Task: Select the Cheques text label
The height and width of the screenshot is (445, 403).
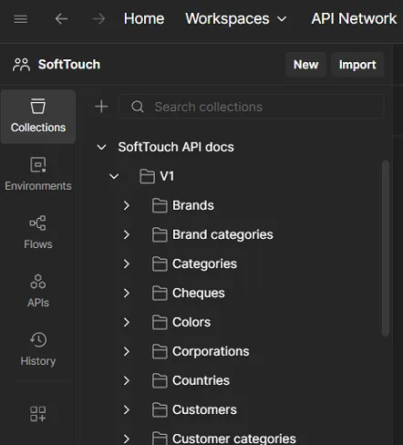Action: pyautogui.click(x=199, y=293)
